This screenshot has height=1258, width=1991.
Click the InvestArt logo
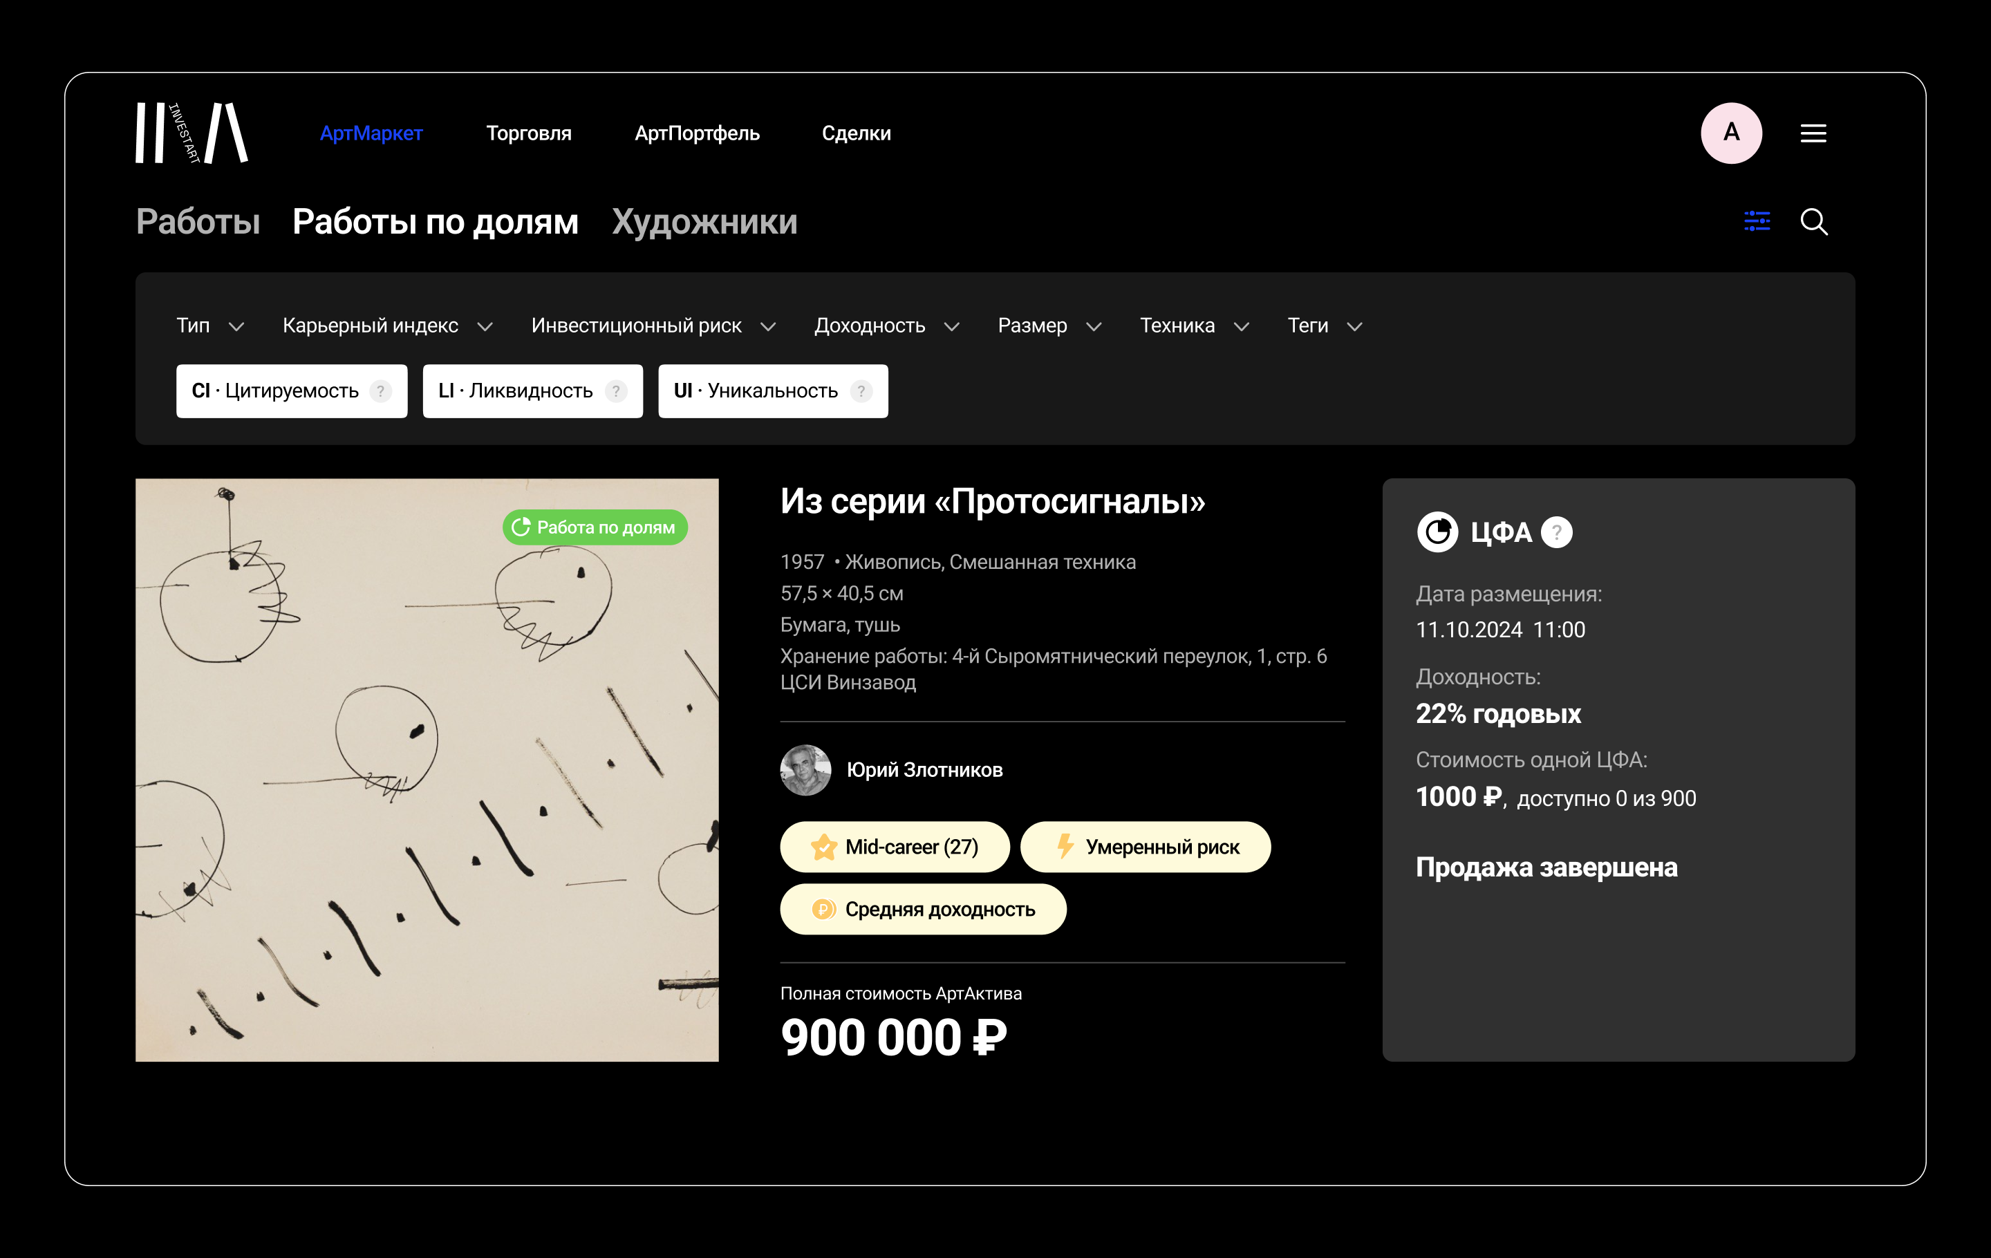click(x=191, y=133)
